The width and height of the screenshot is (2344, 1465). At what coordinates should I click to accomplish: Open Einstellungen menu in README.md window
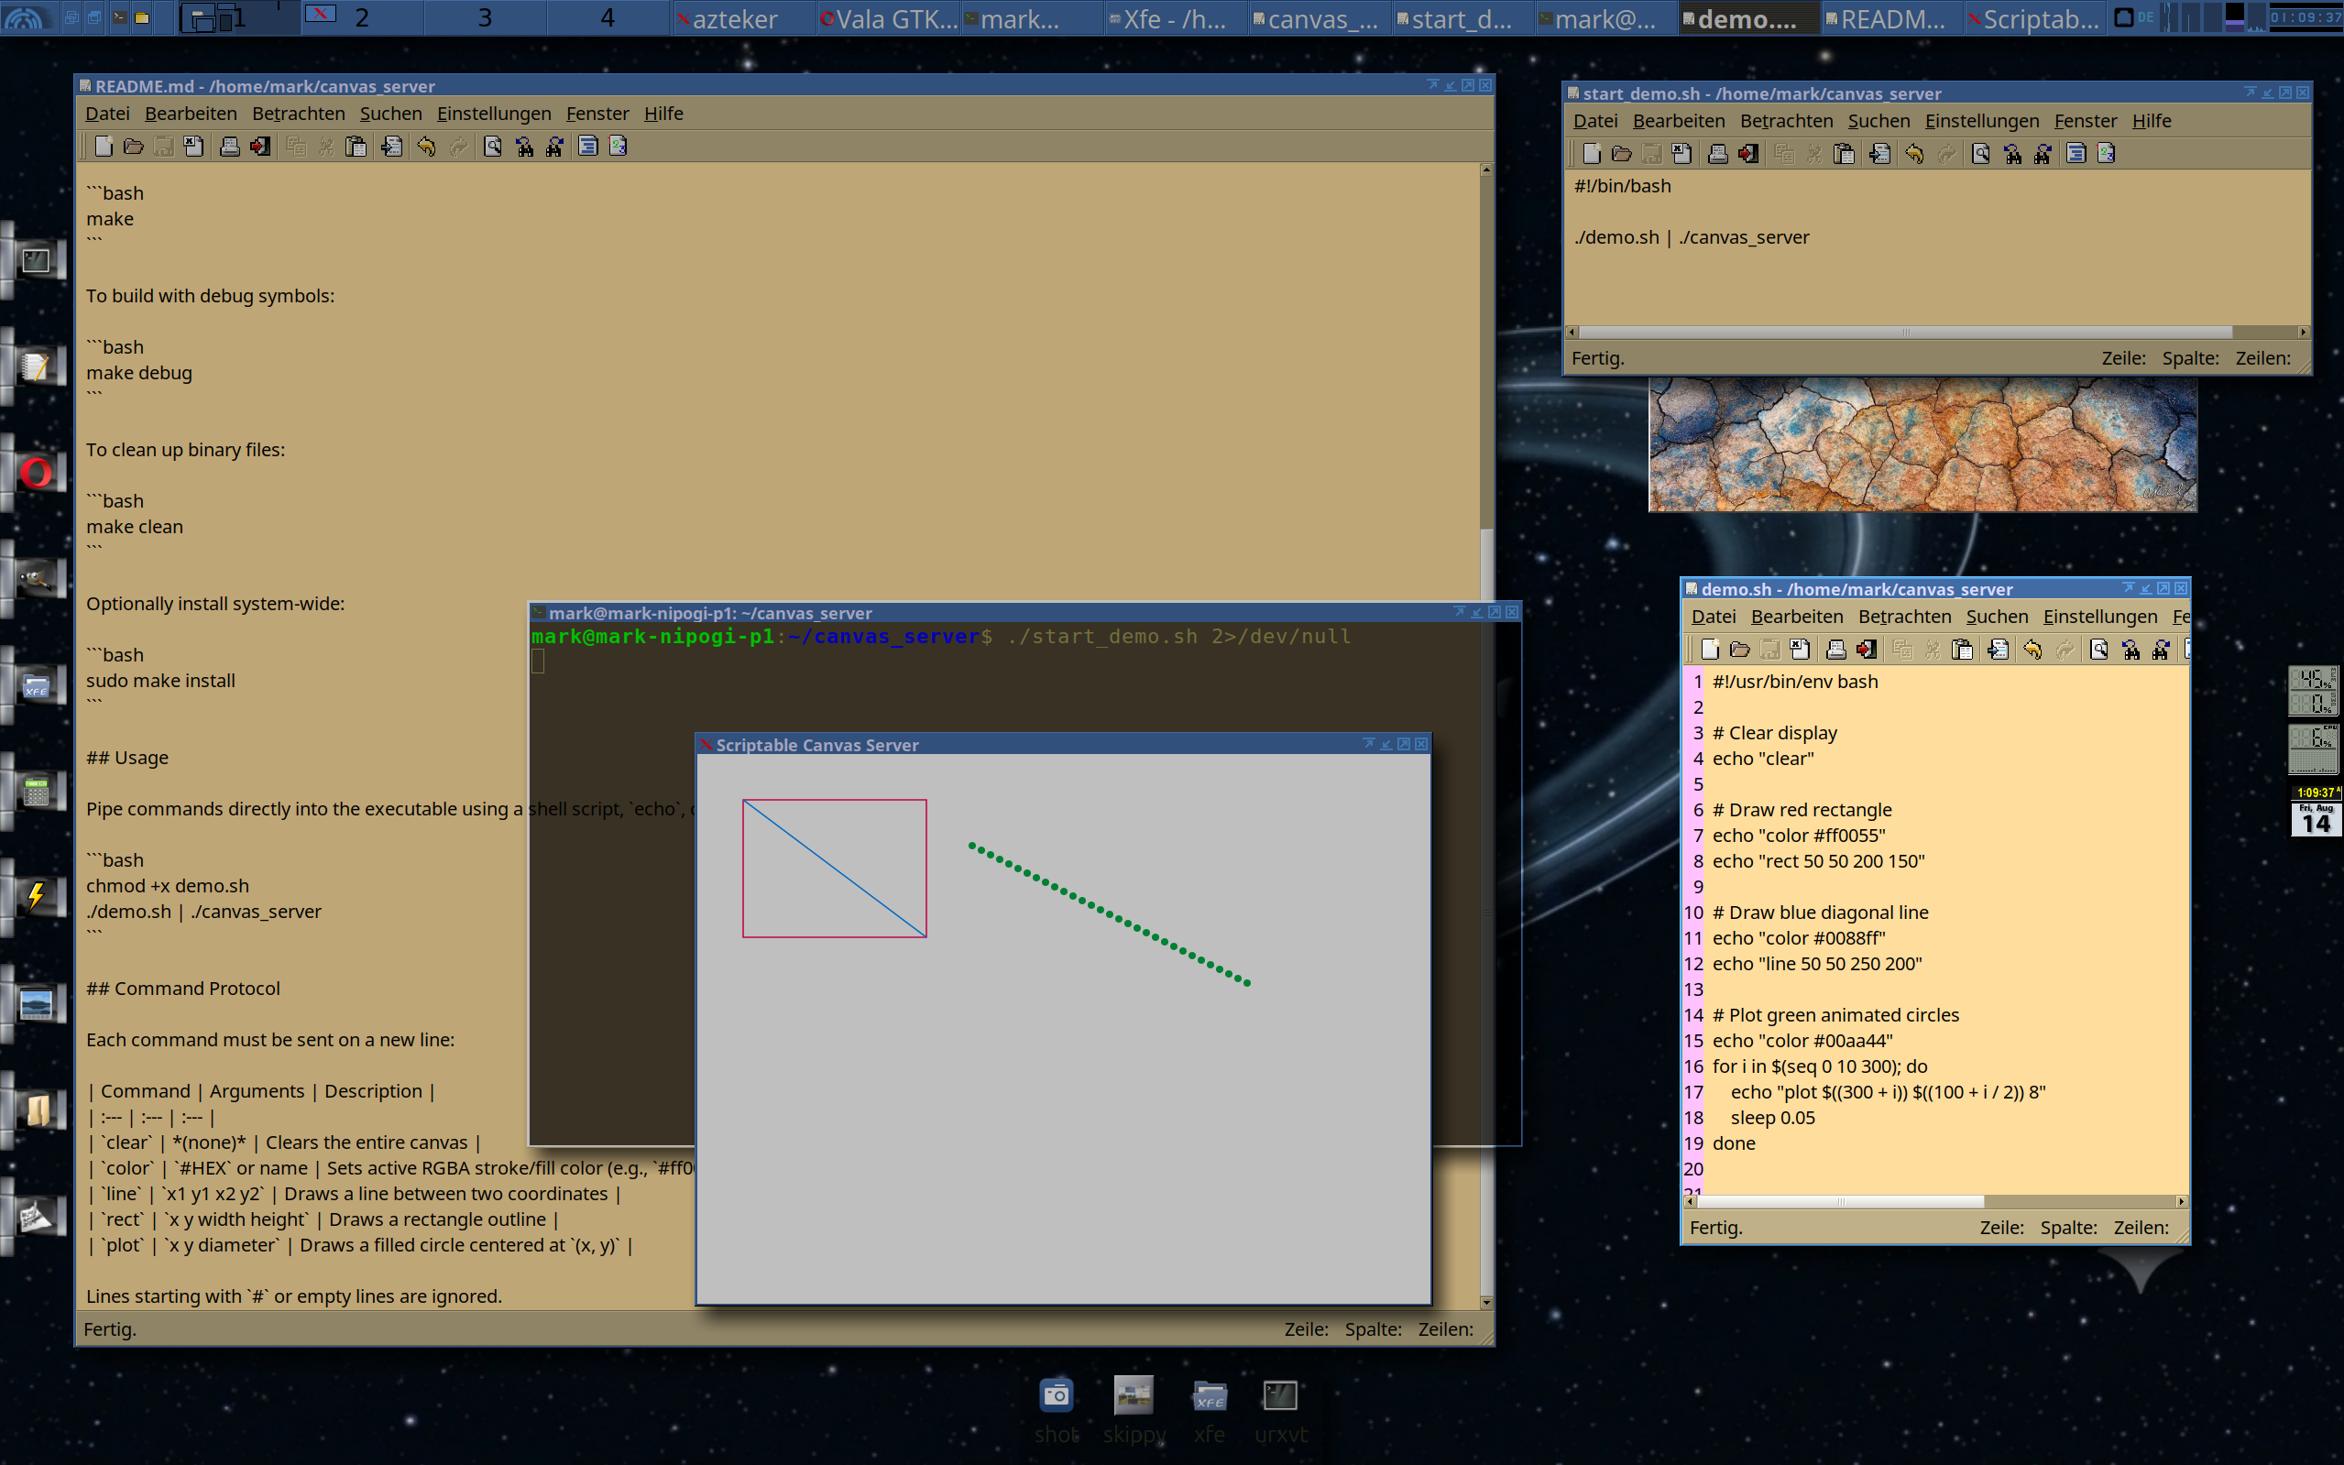coord(493,114)
